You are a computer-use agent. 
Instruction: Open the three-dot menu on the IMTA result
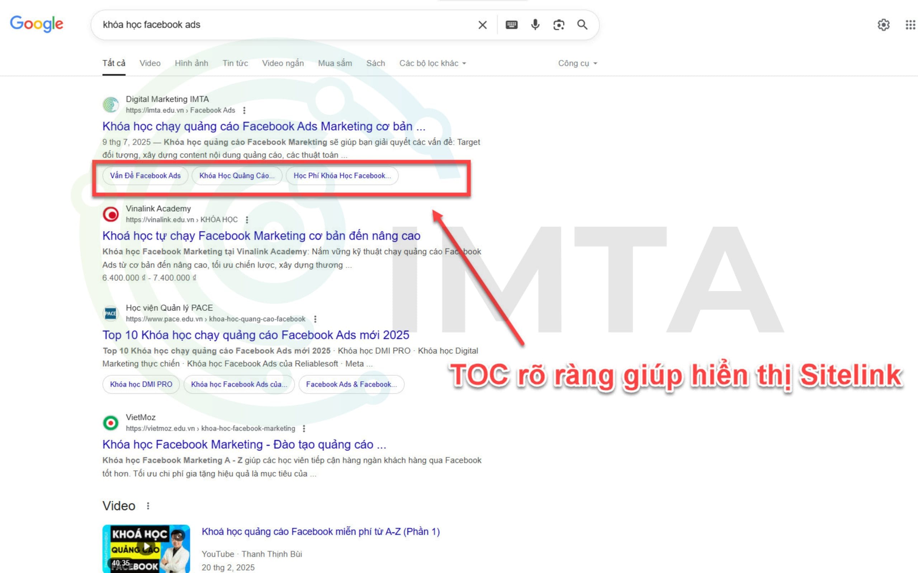pyautogui.click(x=245, y=110)
